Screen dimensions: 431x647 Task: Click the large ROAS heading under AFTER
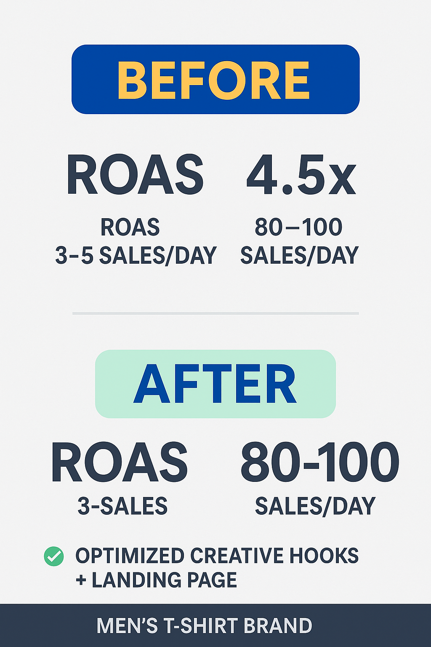pos(119,462)
